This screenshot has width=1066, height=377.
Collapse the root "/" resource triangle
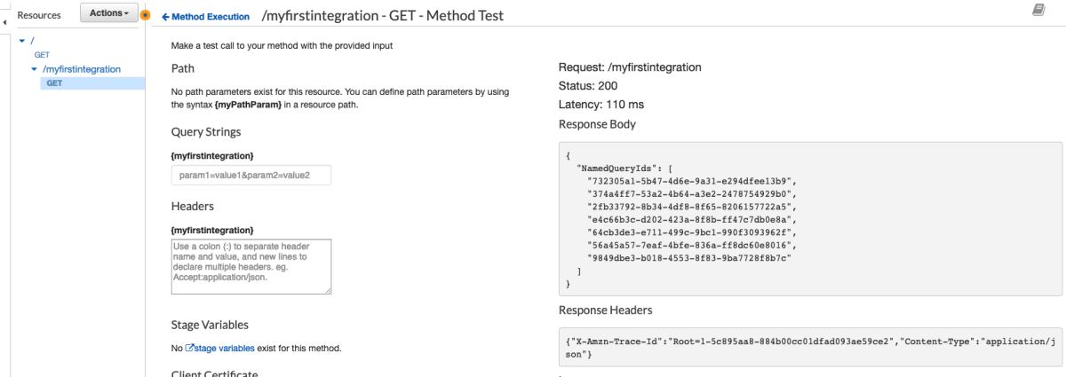tap(22, 41)
